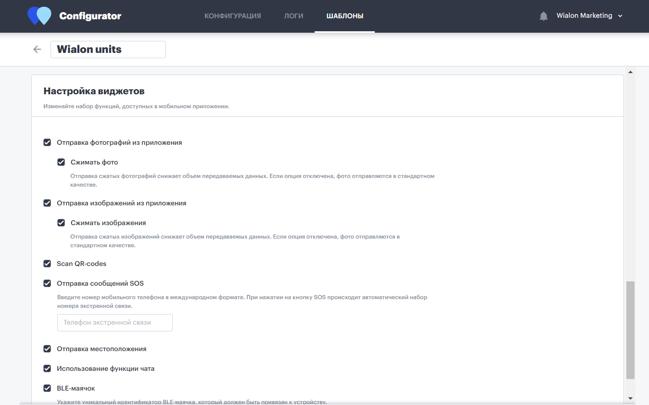Click the Сжимать изображения label text

(108, 223)
